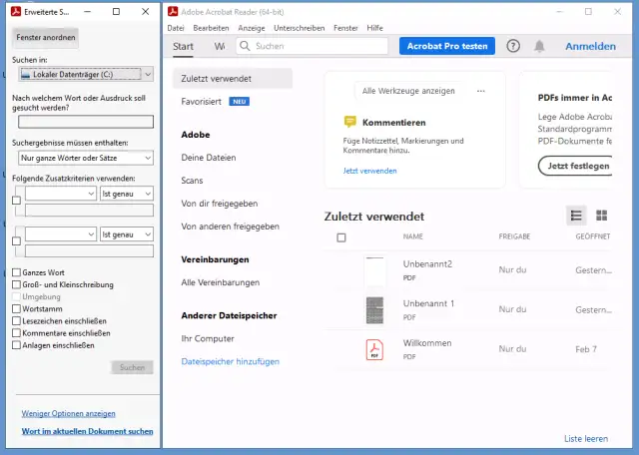Maximize the Erweiterte Suche window
The width and height of the screenshot is (639, 455).
tap(116, 11)
